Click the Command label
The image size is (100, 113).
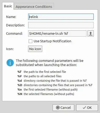(14, 34)
